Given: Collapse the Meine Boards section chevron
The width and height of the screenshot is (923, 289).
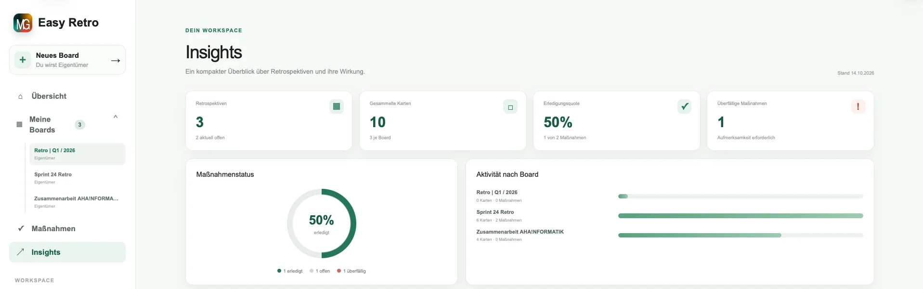Looking at the screenshot, I should [116, 117].
